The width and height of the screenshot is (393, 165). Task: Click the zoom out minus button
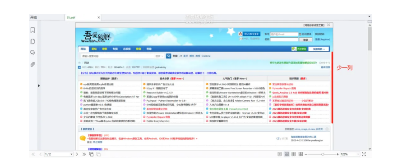point(306,154)
